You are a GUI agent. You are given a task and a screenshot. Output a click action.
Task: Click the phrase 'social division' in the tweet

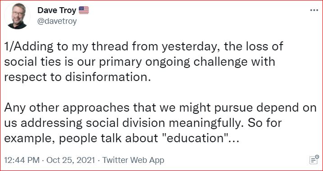click(125, 123)
